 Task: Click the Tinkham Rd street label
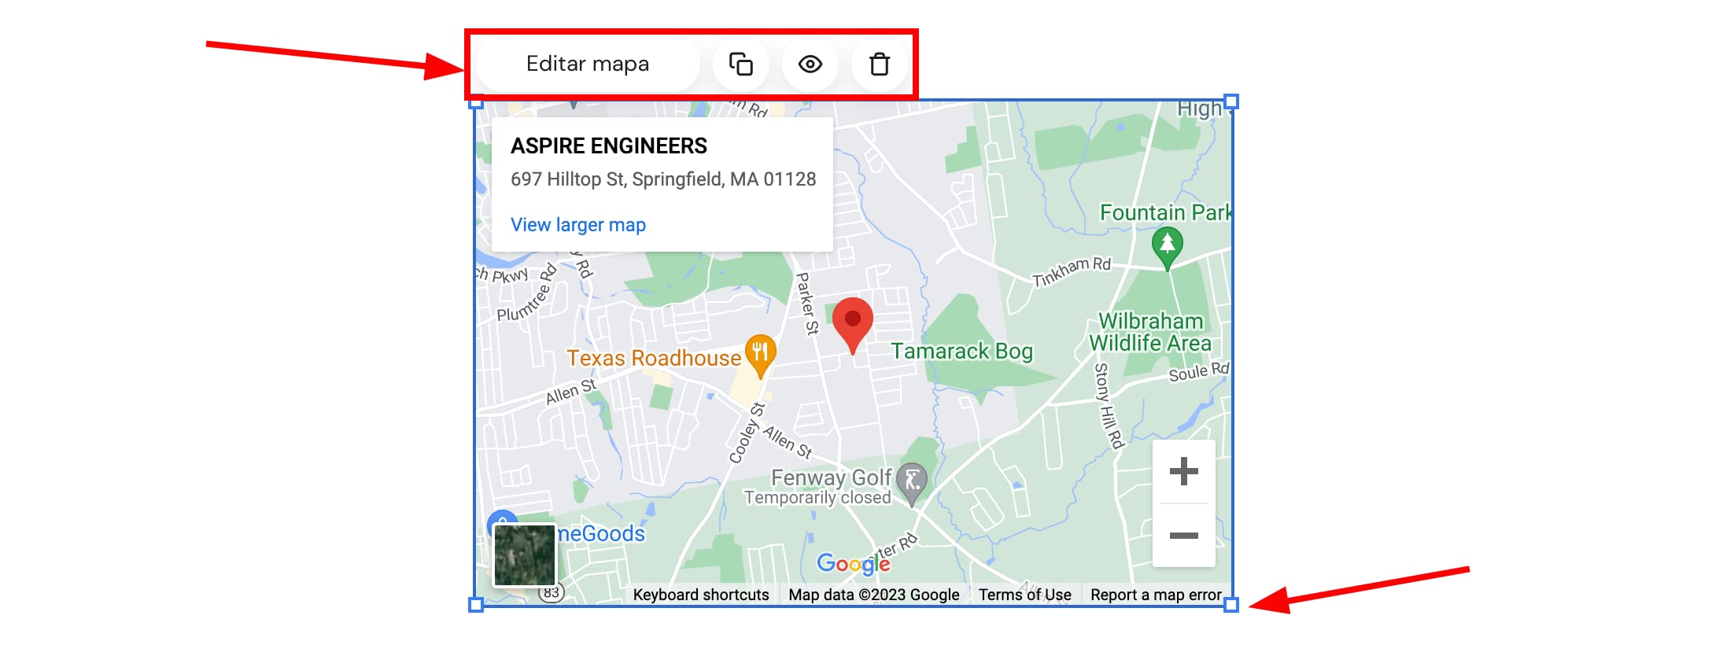coord(1072,271)
